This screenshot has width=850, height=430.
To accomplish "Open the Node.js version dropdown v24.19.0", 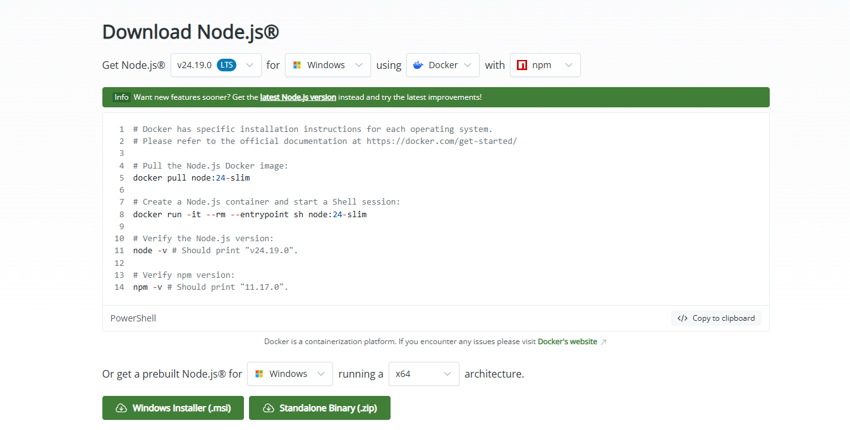I will (x=216, y=65).
